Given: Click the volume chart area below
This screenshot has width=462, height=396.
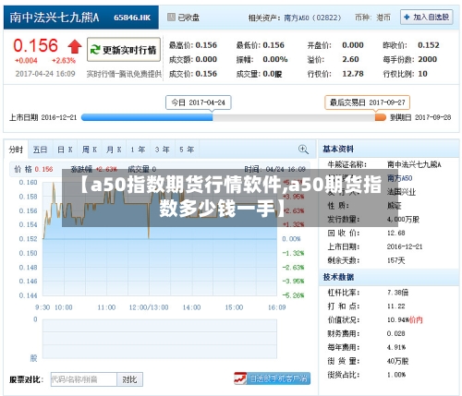Looking at the screenshot, I should tap(160, 339).
